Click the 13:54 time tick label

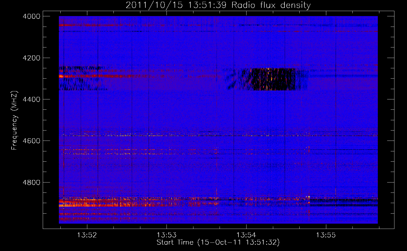point(246,235)
